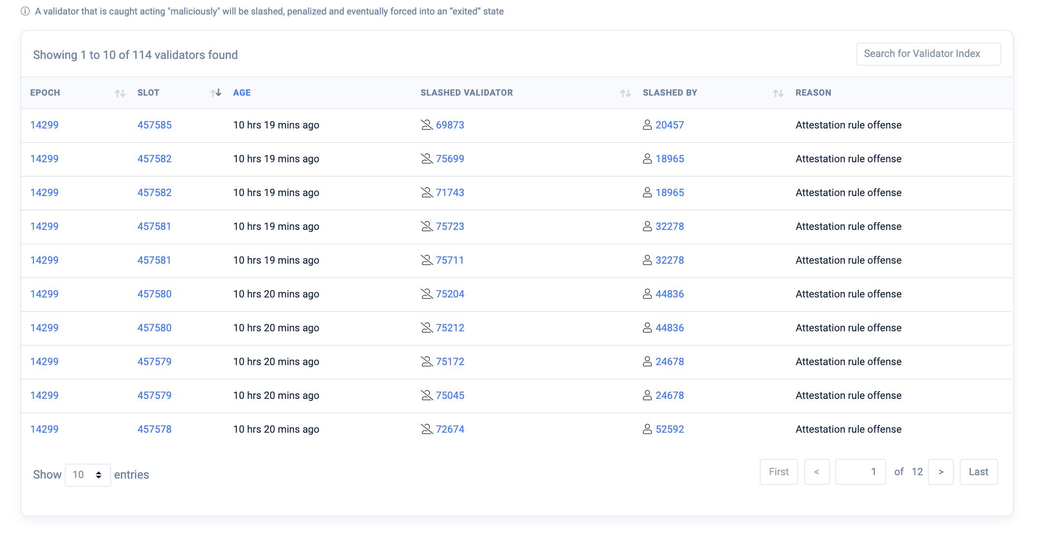Click the page number input box

coord(860,472)
